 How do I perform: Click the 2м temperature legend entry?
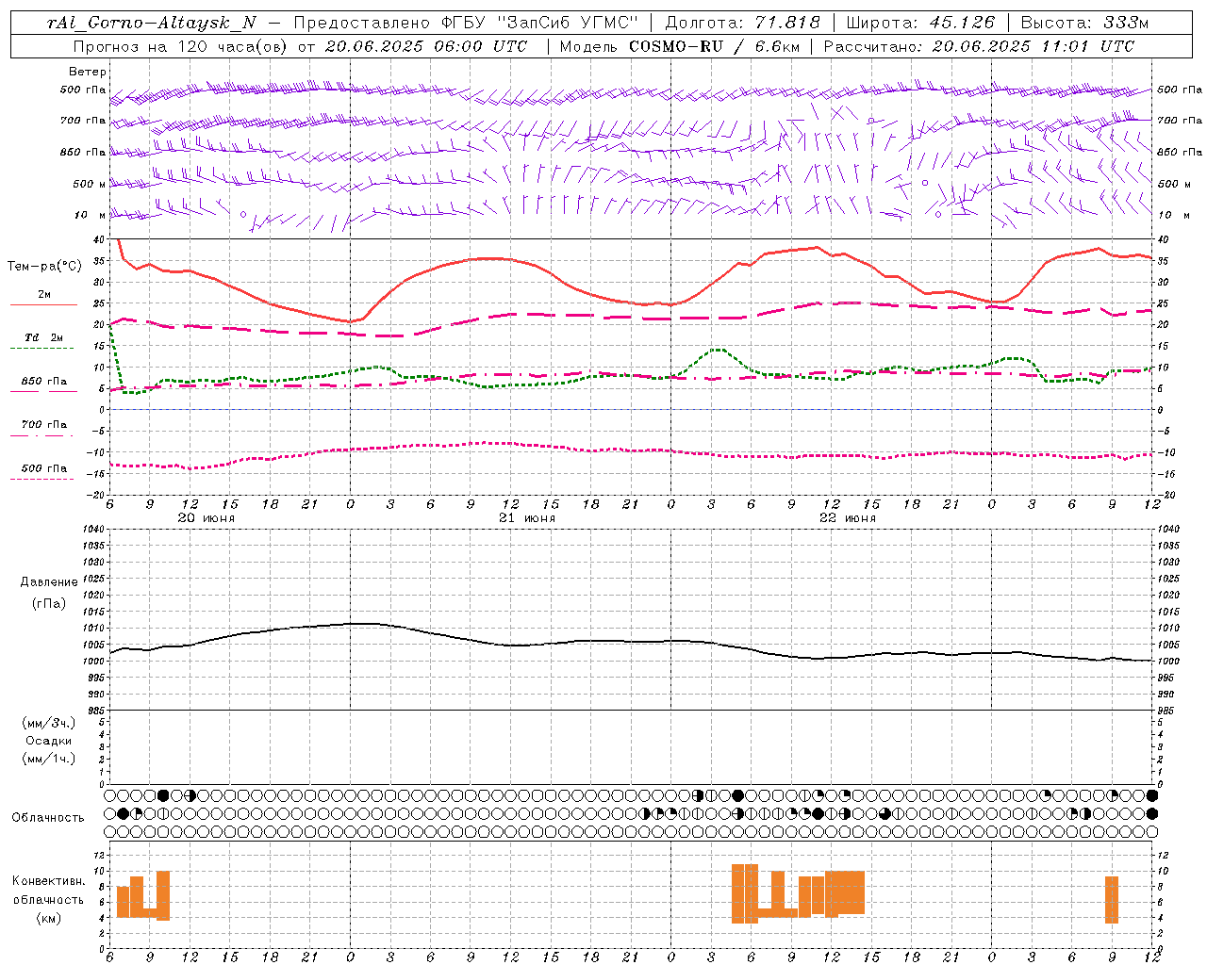coord(43,295)
